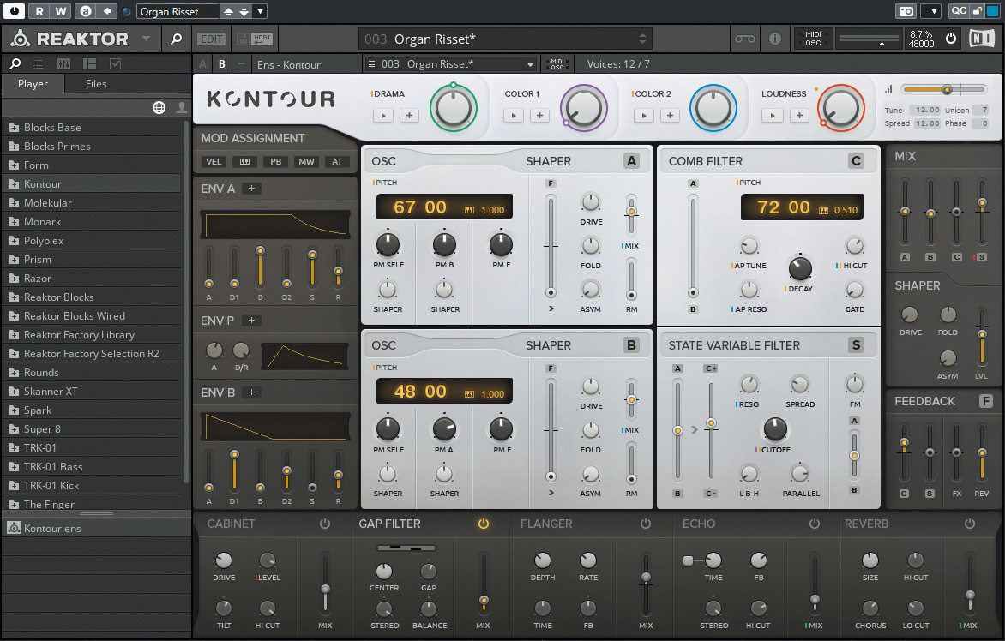Click the DRAMA macro play arrow button
The image size is (1005, 641).
point(383,116)
